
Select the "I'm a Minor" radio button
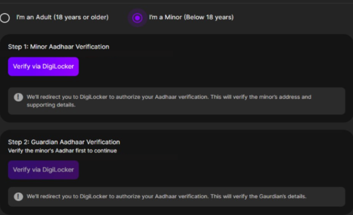pos(137,18)
